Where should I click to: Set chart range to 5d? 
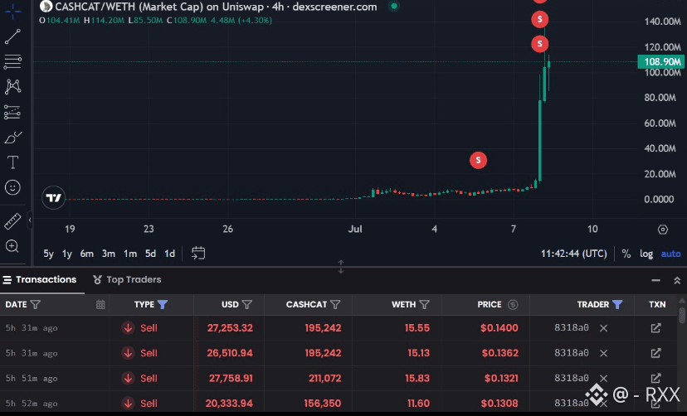point(150,254)
